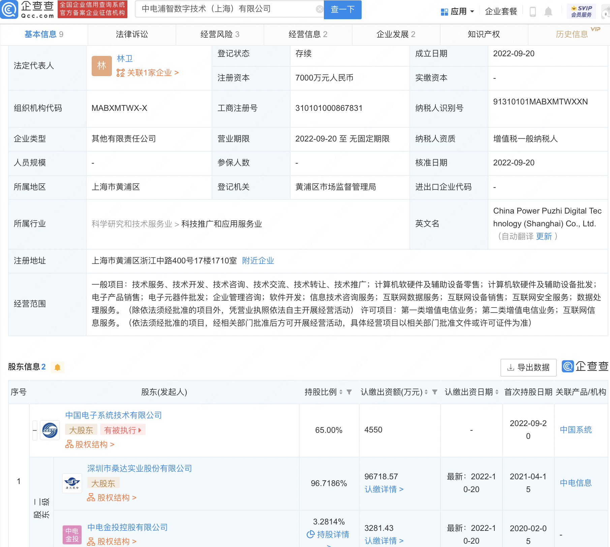Sort by 认缴出资日期 column arrows
The width and height of the screenshot is (610, 547).
coord(497,392)
